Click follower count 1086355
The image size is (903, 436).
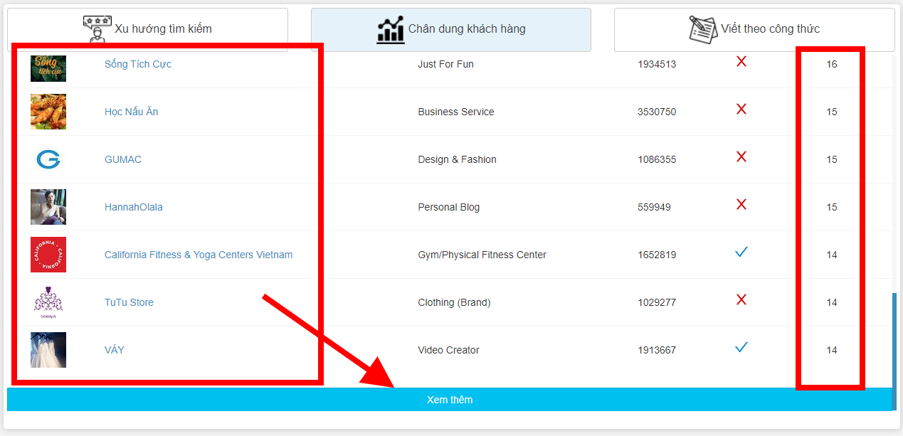coord(657,159)
